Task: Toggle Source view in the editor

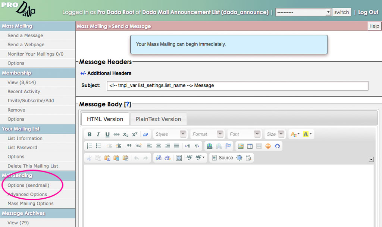Action: pos(223,158)
